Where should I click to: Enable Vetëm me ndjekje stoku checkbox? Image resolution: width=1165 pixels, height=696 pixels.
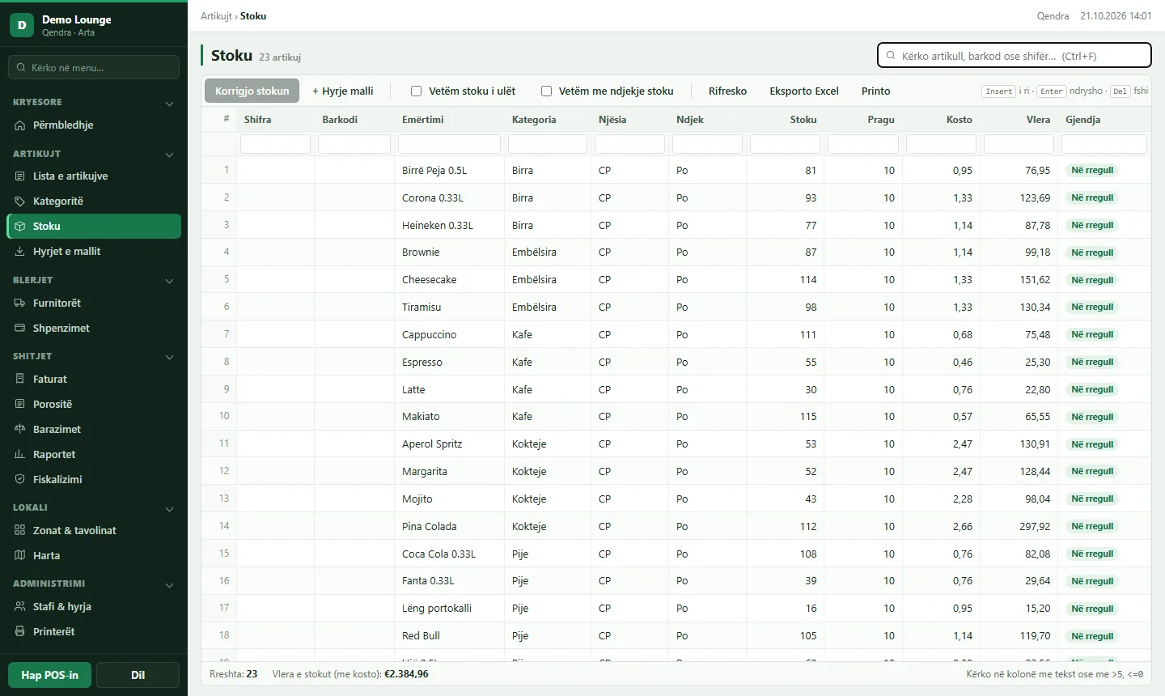(547, 91)
